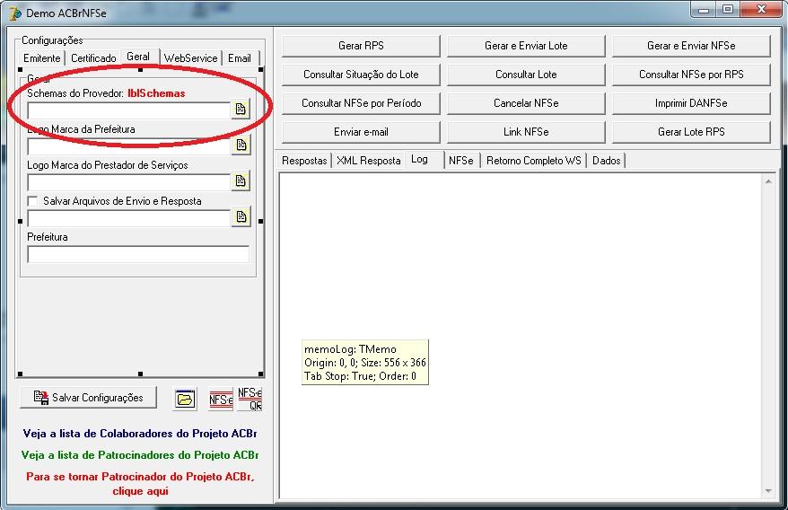Click the NFS-e logo icon

click(x=221, y=400)
